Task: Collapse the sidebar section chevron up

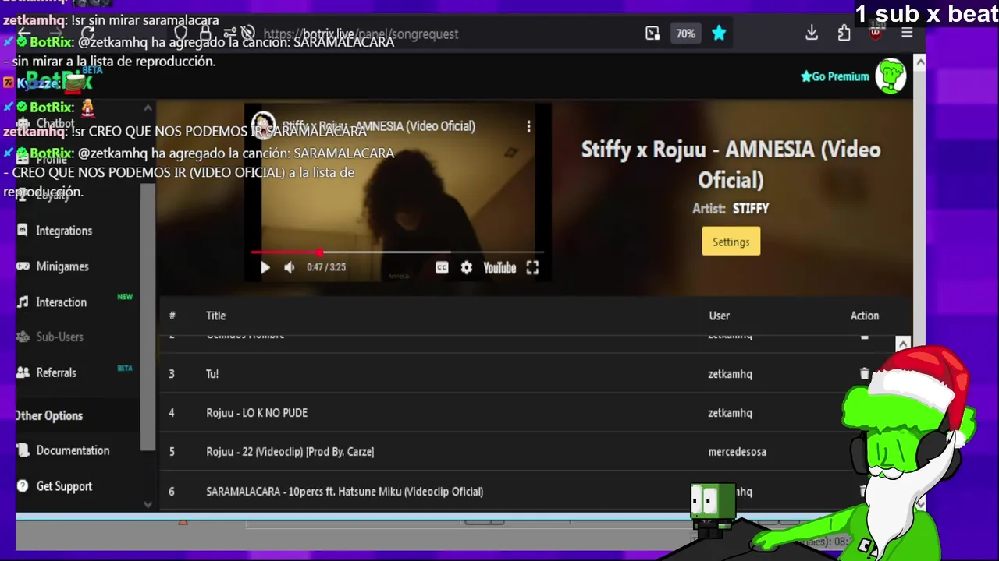Action: pos(148,108)
